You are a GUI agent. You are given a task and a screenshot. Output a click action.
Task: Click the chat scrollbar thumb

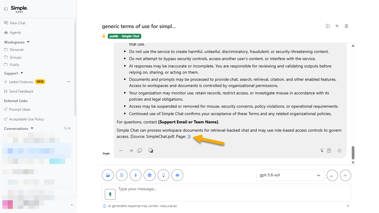coord(353,153)
